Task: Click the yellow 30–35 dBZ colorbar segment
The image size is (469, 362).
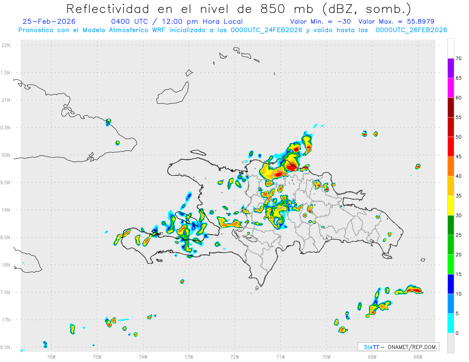Action: tap(451, 205)
